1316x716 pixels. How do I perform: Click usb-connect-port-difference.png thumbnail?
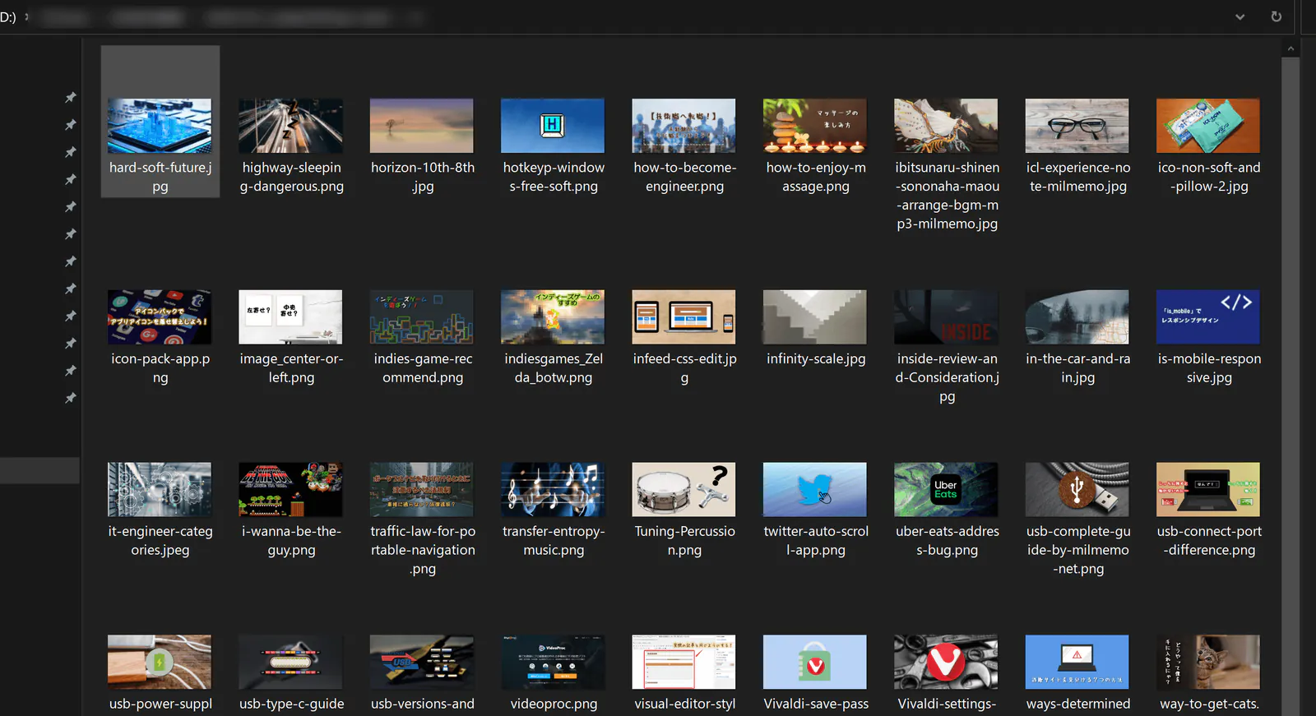coord(1208,489)
